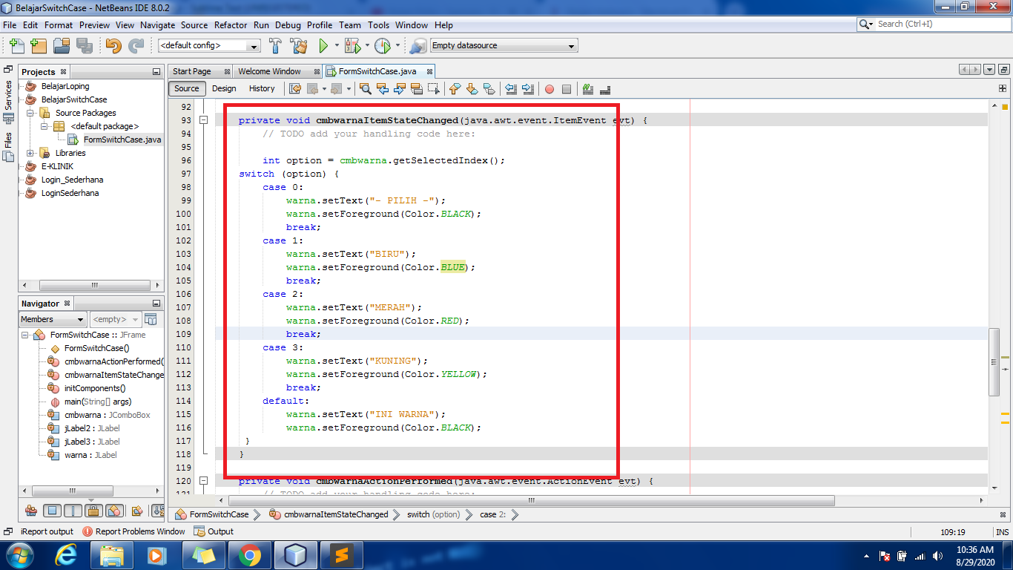Click the Profile Project clock icon

pyautogui.click(x=383, y=45)
